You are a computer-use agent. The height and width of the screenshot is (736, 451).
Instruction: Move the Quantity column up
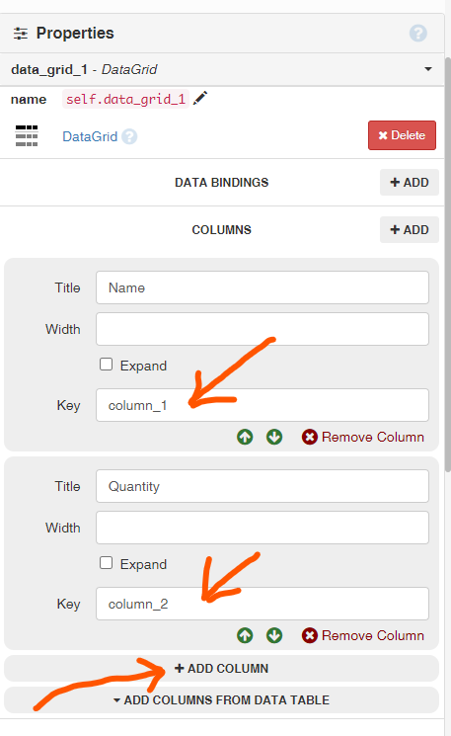245,635
